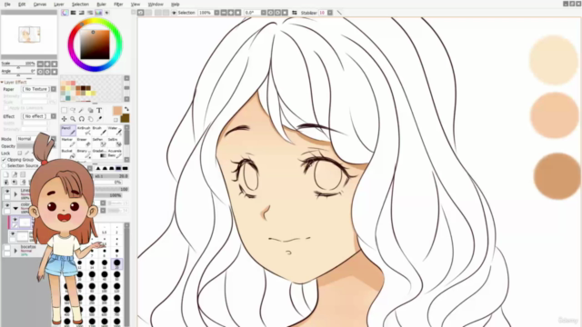582x327 pixels.
Task: Select the Pencil brush tool
Action: (68, 131)
